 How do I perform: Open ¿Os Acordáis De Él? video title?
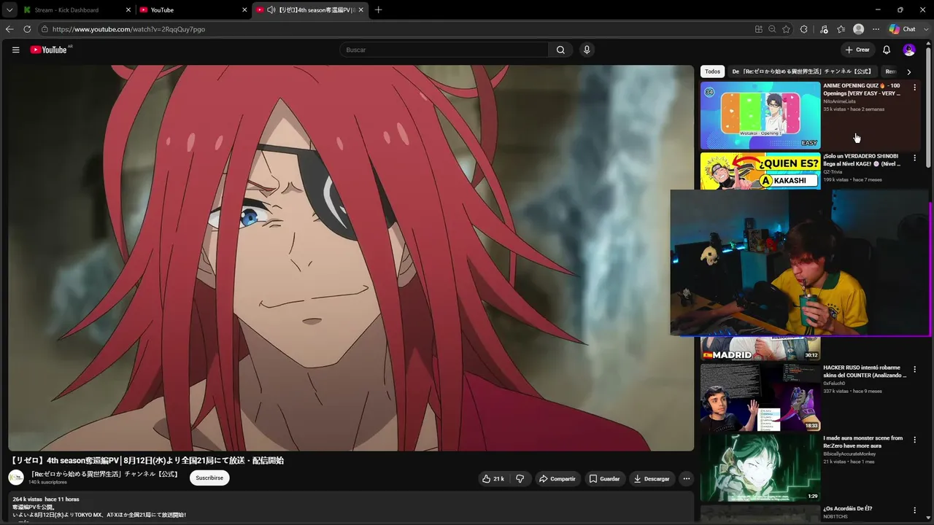(x=848, y=508)
